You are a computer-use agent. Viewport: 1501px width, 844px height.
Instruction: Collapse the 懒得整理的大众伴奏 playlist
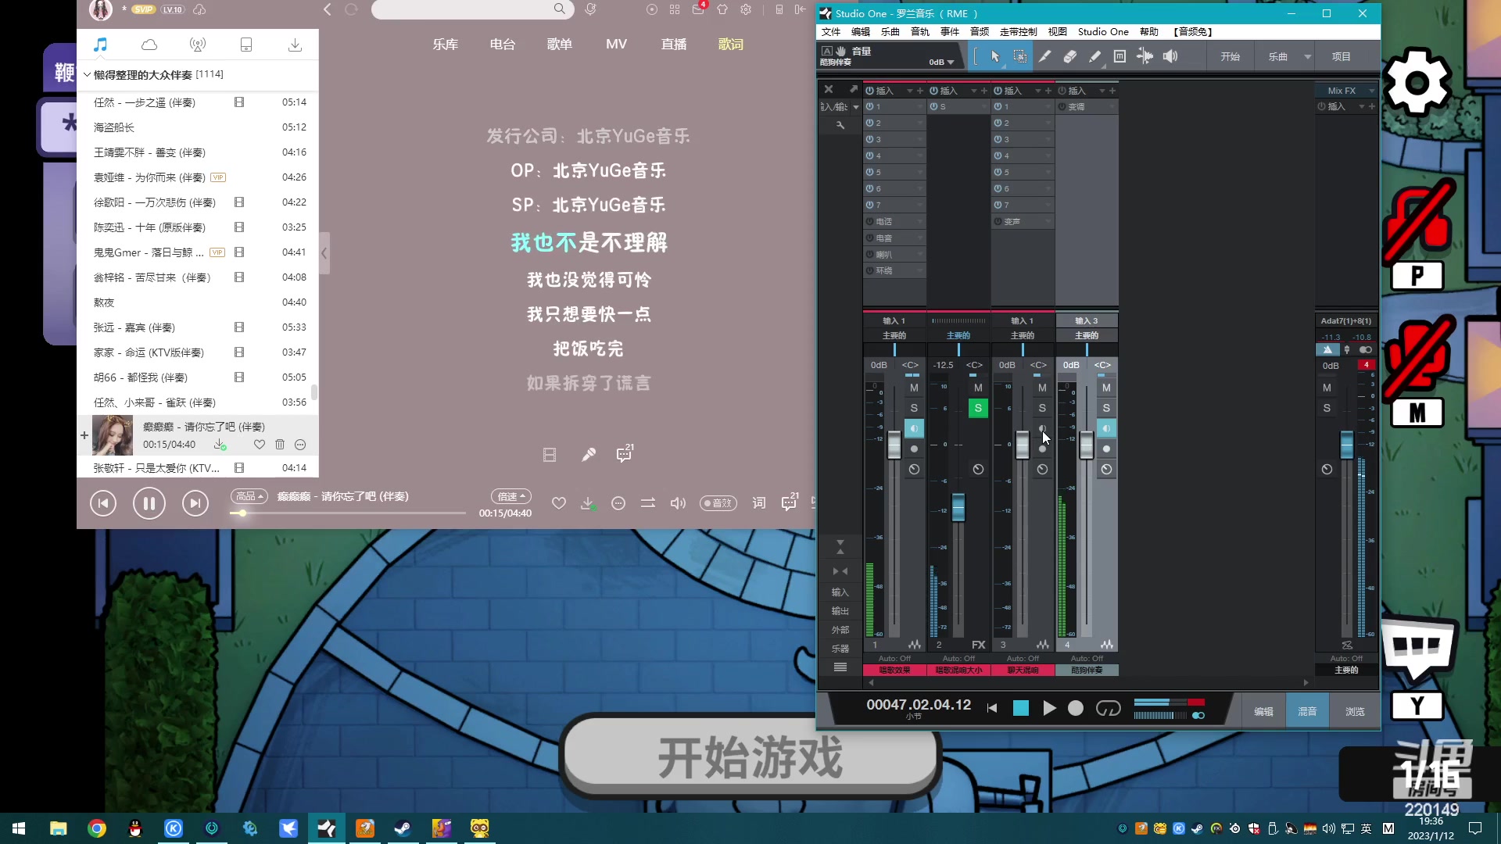coord(87,74)
